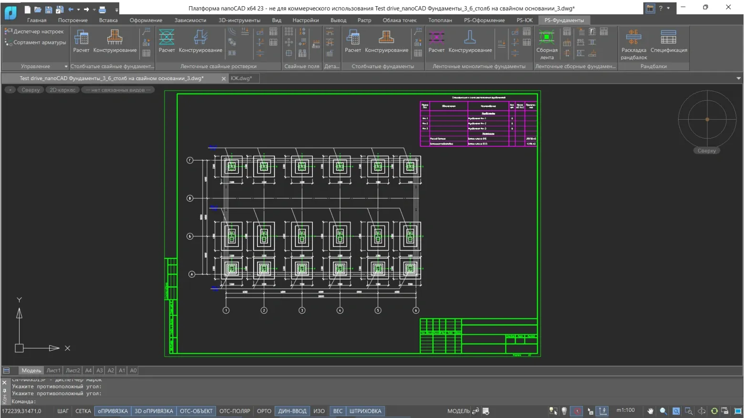
Task: Switch to PS-КЖ ribbon tab
Action: 524,20
